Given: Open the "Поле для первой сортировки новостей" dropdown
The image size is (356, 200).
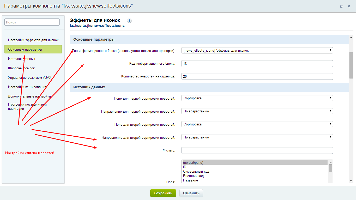Looking at the screenshot, I should pyautogui.click(x=257, y=98).
